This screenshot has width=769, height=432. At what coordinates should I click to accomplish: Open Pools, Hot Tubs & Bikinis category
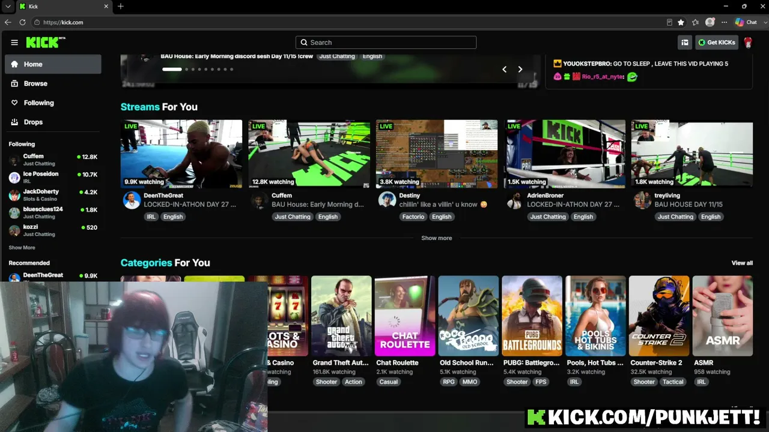(596, 316)
